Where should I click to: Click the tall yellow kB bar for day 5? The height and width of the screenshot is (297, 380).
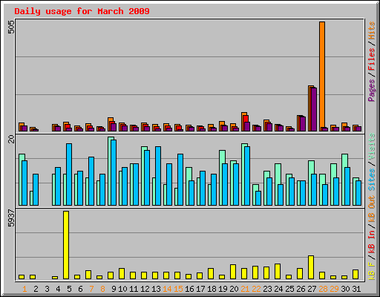pyautogui.click(x=66, y=245)
